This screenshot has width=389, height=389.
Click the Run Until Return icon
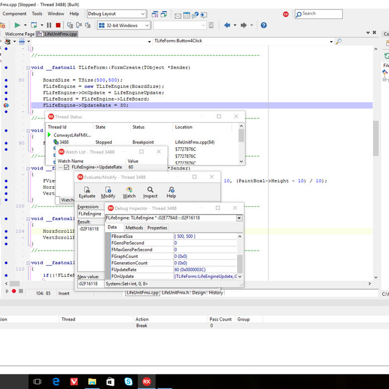(88, 25)
